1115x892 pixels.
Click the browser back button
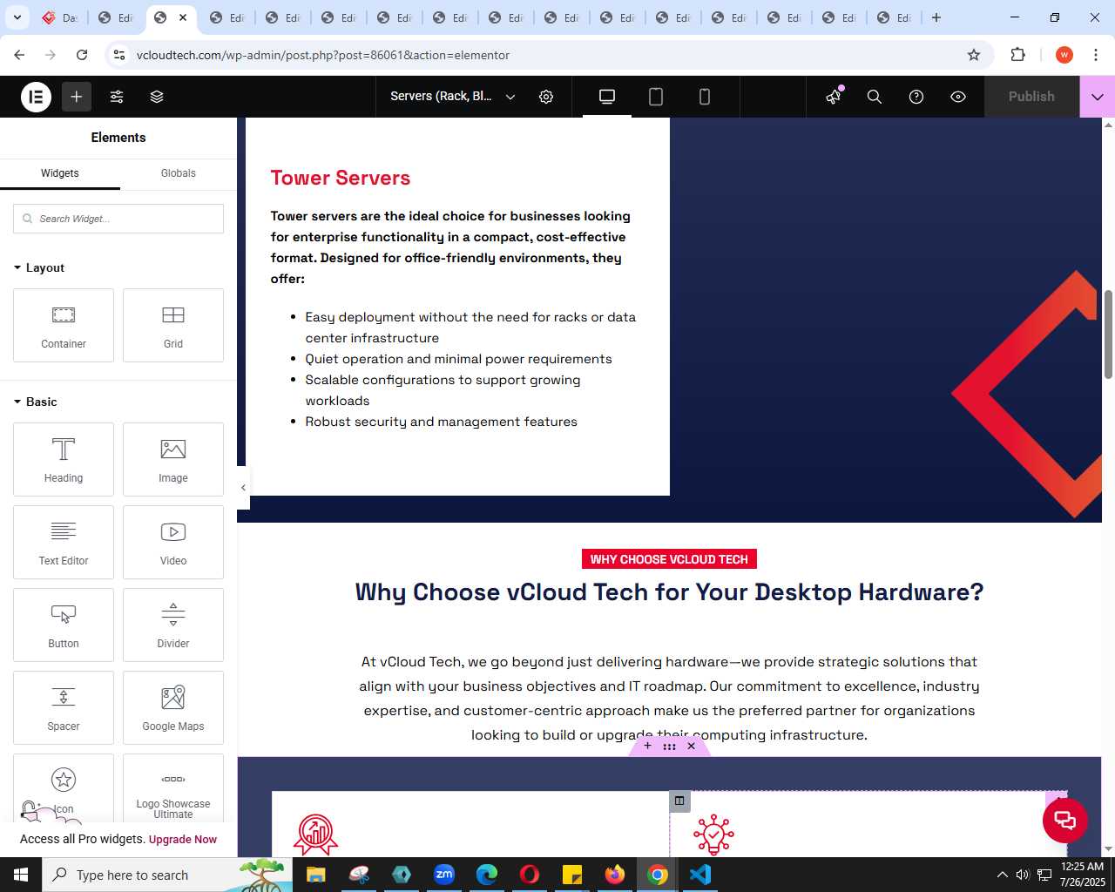click(x=19, y=55)
